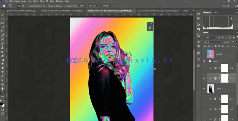Open the Libraries panel icon
Screen dimensions: 238x121
[199, 66]
